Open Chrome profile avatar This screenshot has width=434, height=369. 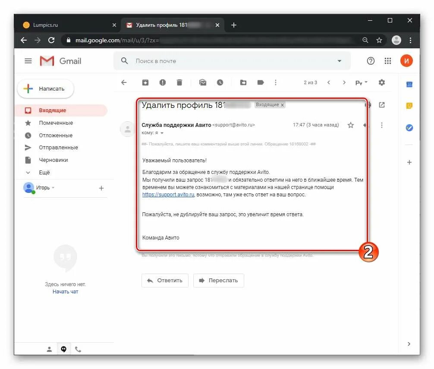click(x=396, y=40)
